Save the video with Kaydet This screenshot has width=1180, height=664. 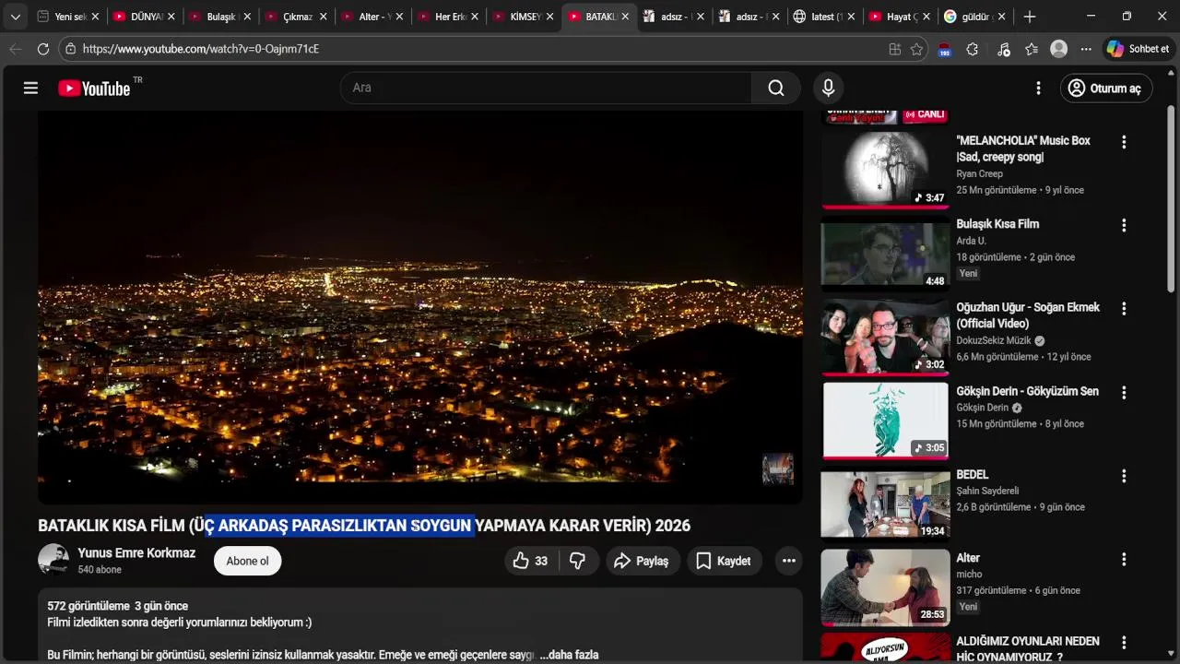pos(724,561)
